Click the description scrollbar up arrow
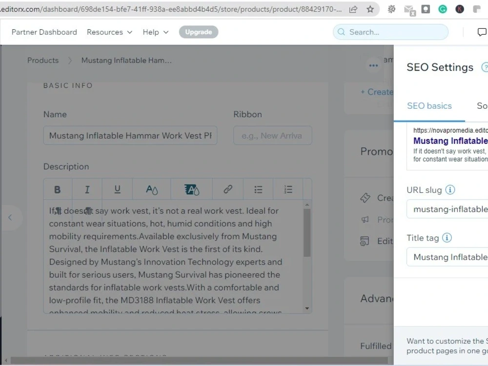The height and width of the screenshot is (366, 488). tap(307, 205)
